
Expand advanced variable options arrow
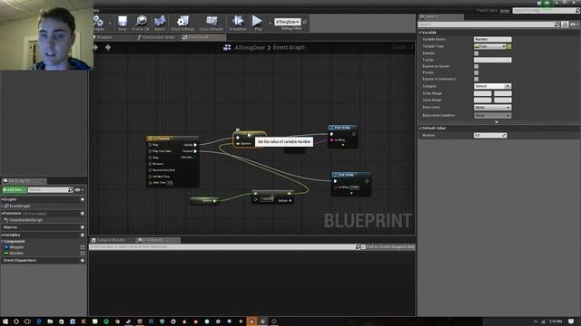(497, 122)
